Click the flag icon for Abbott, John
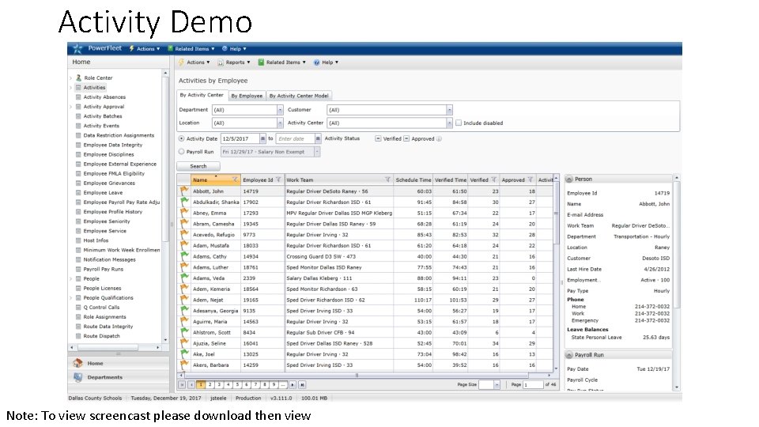This screenshot has height=427, width=759. click(x=184, y=191)
